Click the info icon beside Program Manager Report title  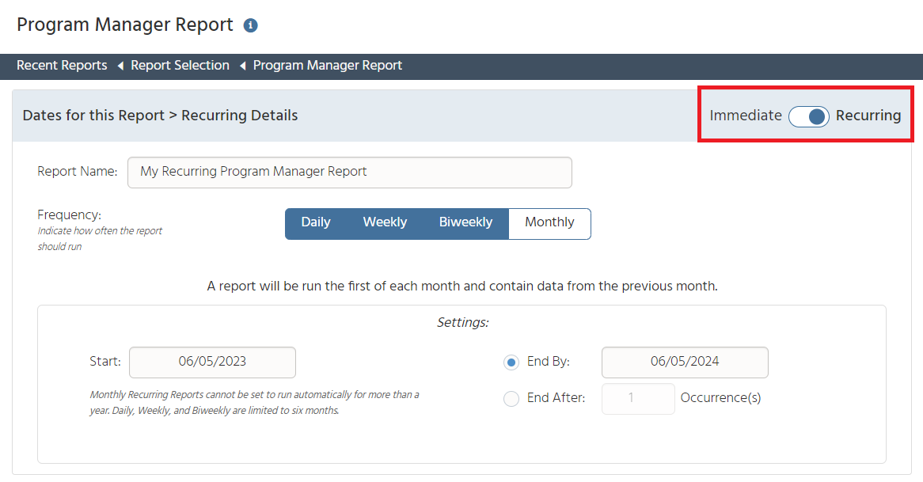[x=250, y=25]
